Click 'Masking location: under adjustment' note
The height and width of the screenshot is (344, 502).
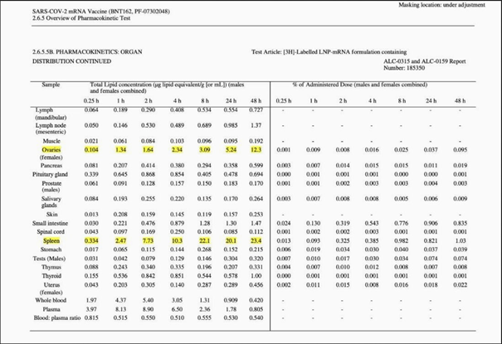tap(441, 5)
